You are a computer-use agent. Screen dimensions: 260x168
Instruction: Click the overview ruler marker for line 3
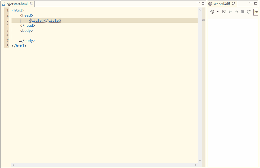click(x=204, y=20)
